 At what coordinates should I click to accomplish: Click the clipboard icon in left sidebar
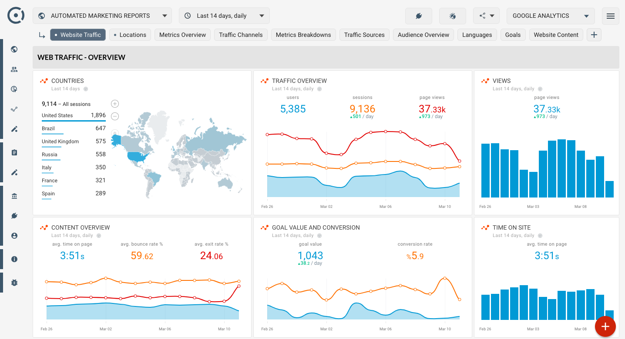pyautogui.click(x=14, y=152)
